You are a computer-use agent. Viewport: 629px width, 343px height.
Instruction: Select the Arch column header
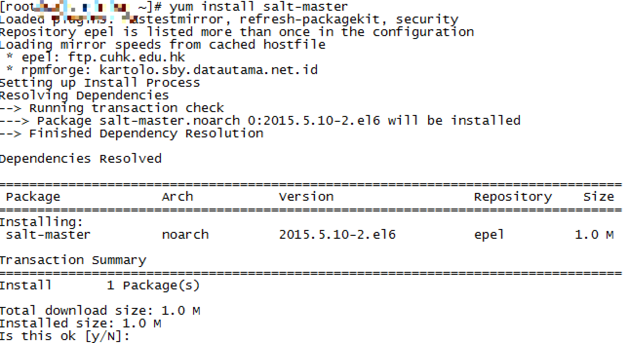point(177,196)
